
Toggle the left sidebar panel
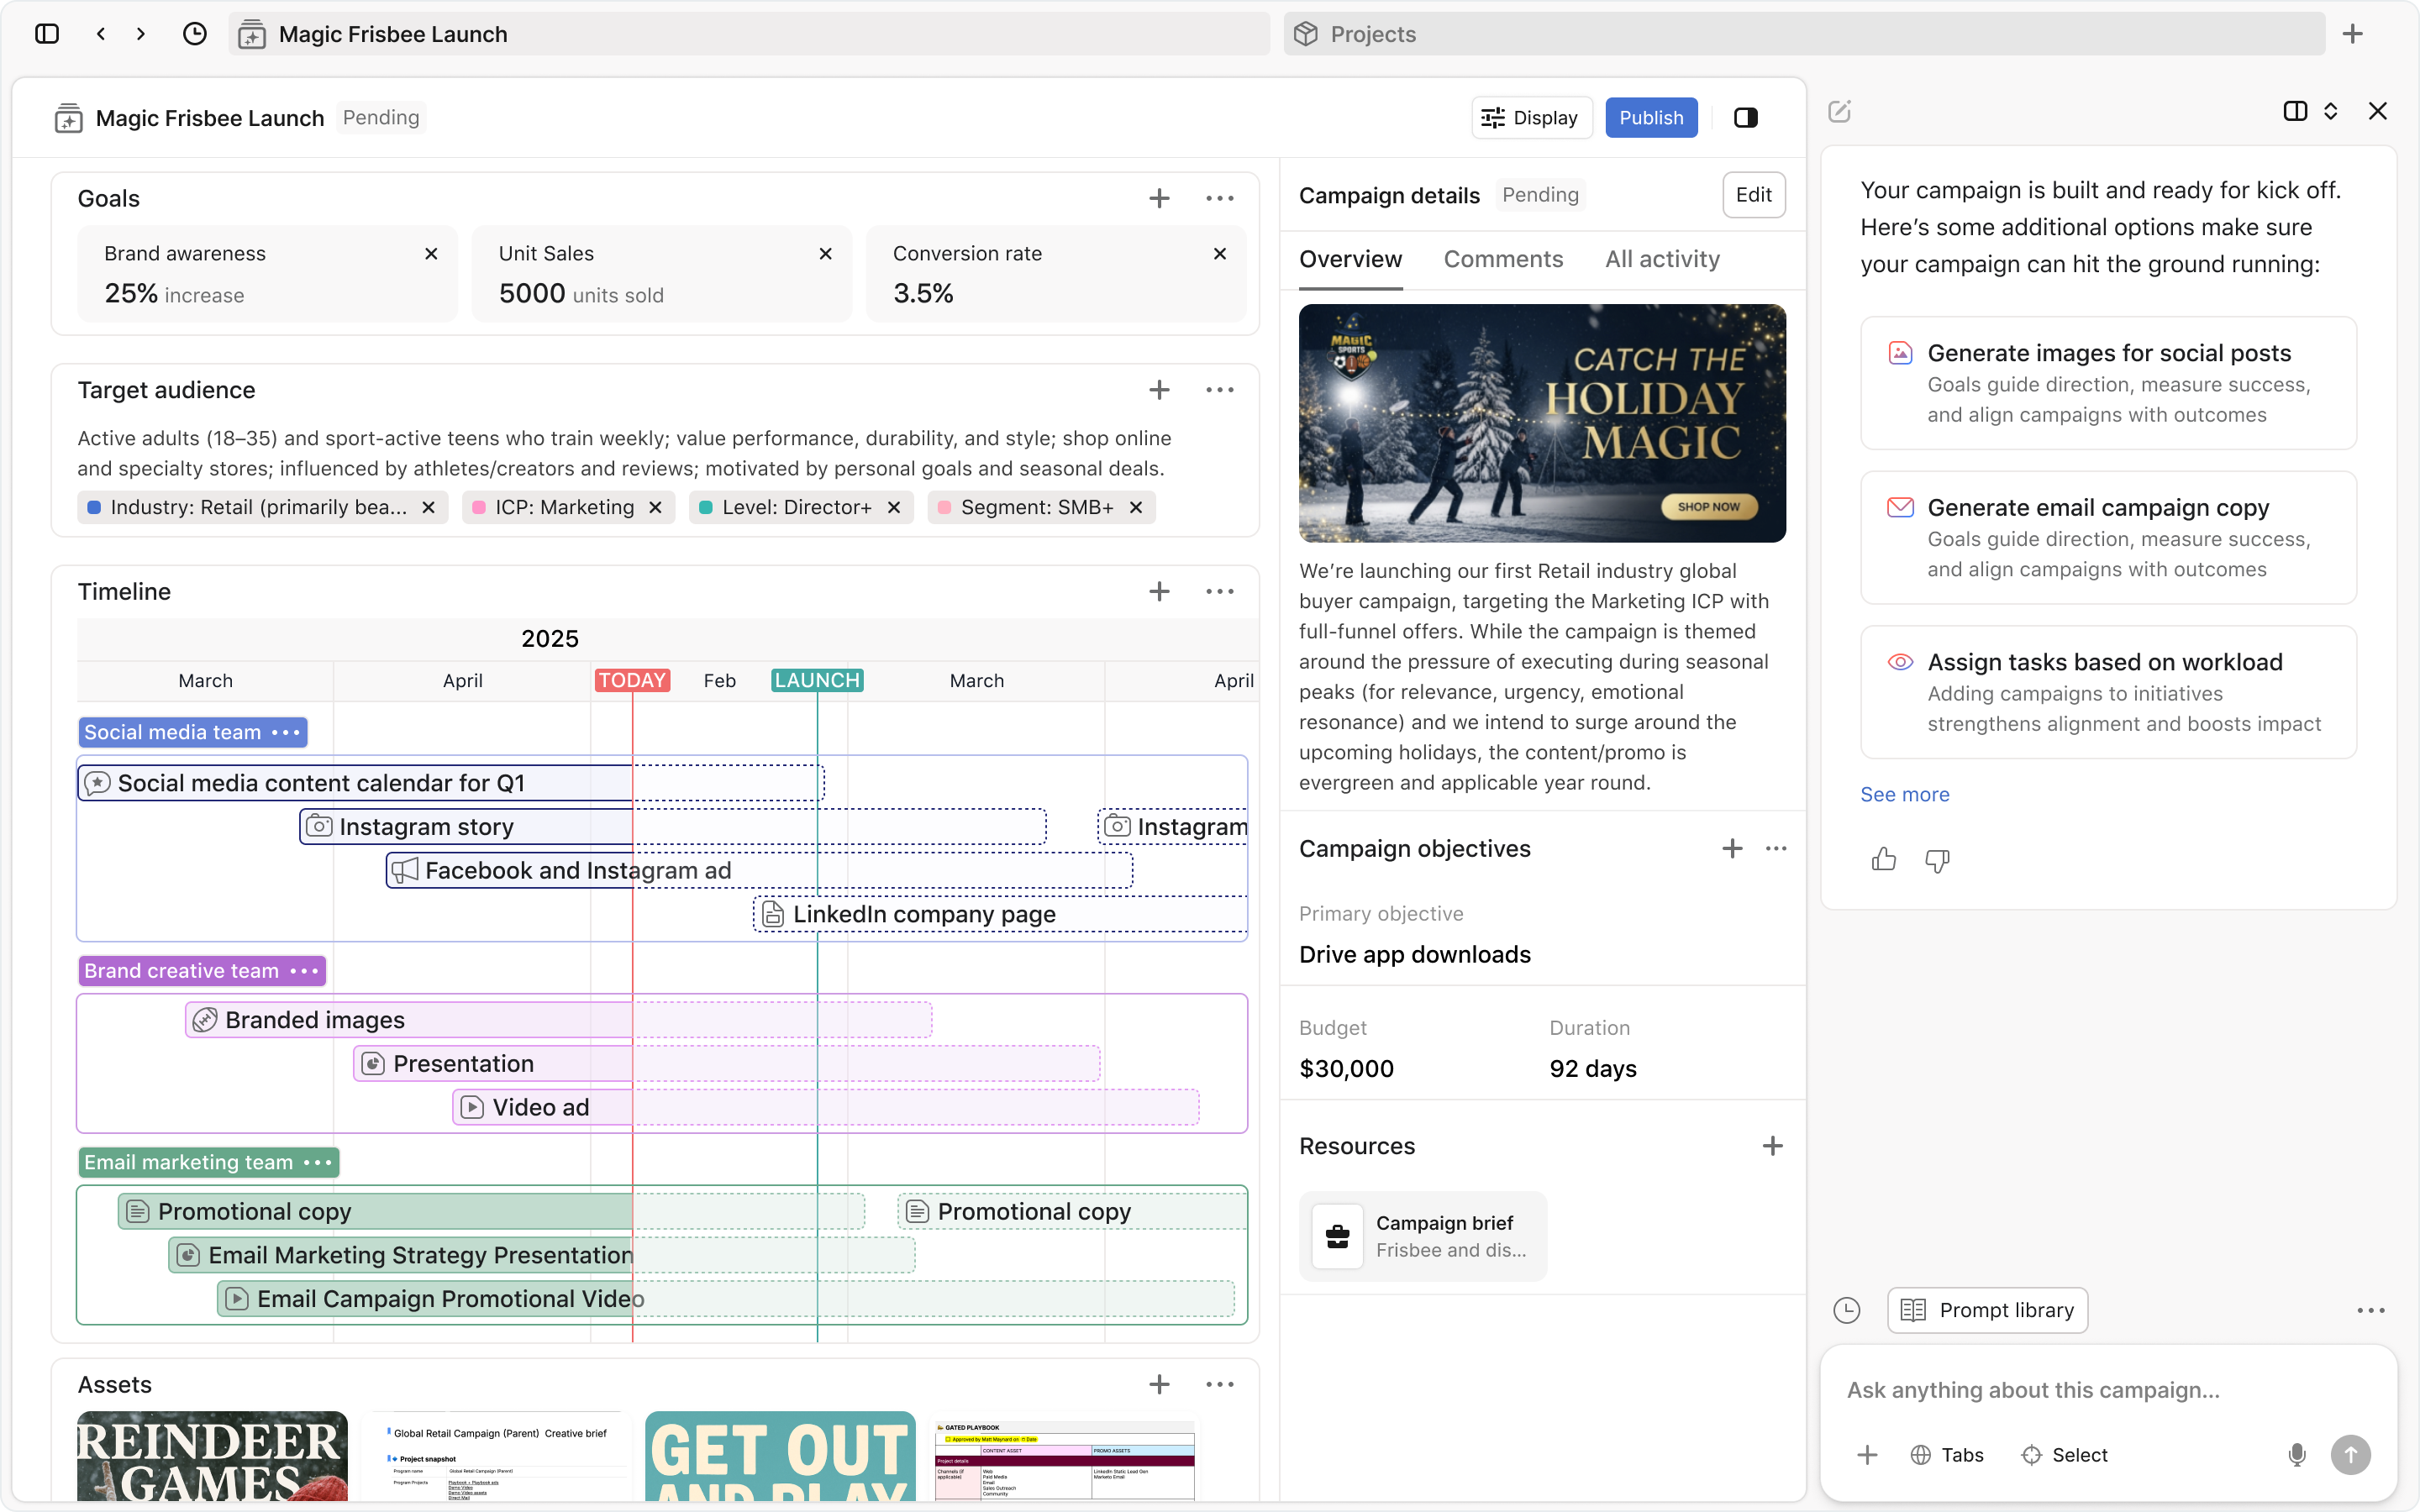click(47, 34)
